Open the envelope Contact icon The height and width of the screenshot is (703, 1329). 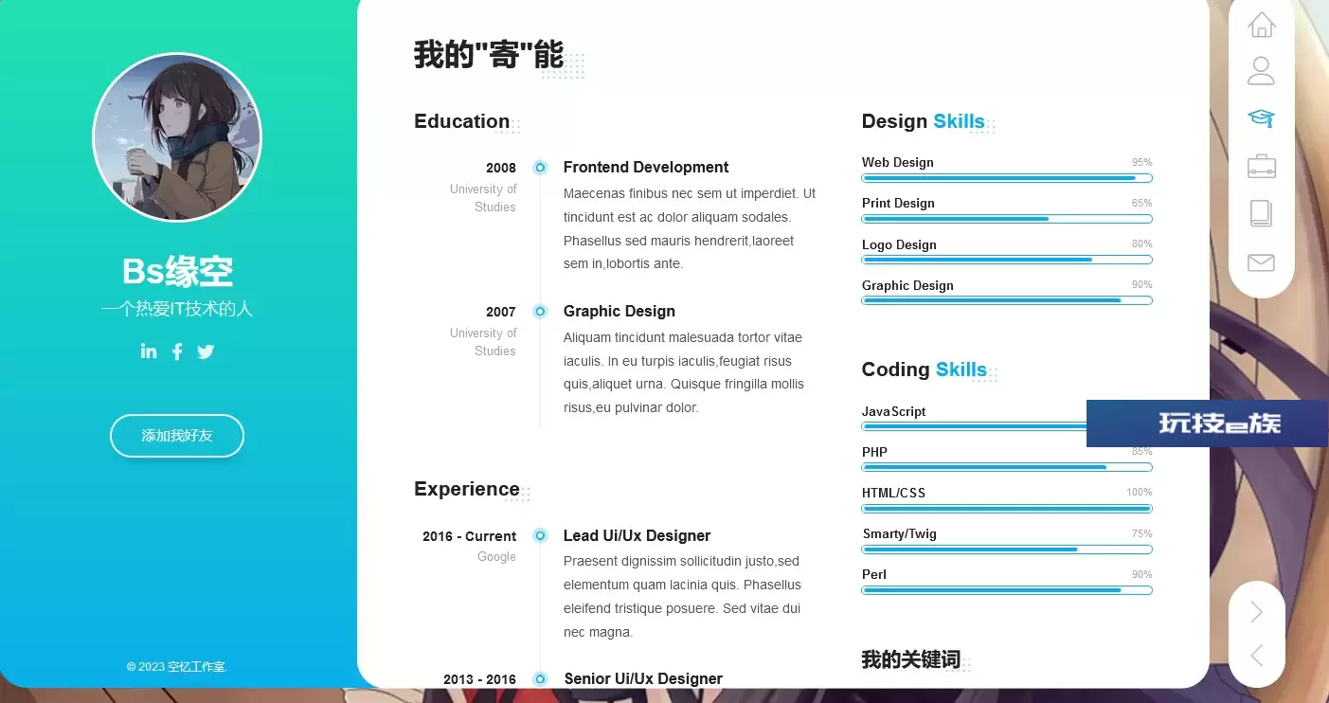click(1261, 262)
